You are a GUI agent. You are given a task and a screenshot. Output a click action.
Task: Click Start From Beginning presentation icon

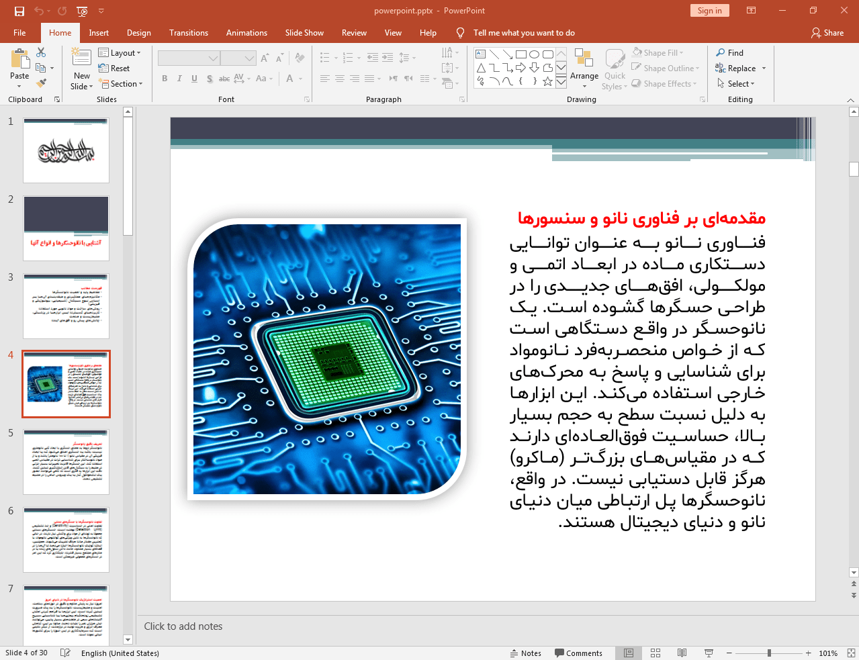point(82,11)
